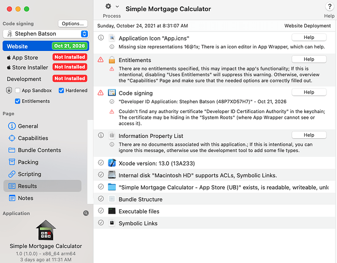
Task: Click the Xcode version: 13.0 (13A233) text
Action: pyautogui.click(x=157, y=164)
